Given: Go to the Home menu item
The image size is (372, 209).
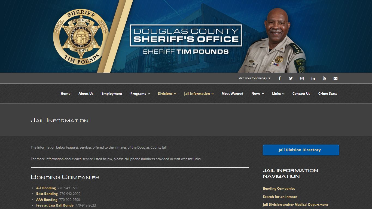Looking at the screenshot, I should click(65, 94).
